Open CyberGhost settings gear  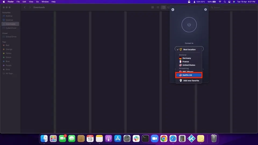click(x=206, y=10)
